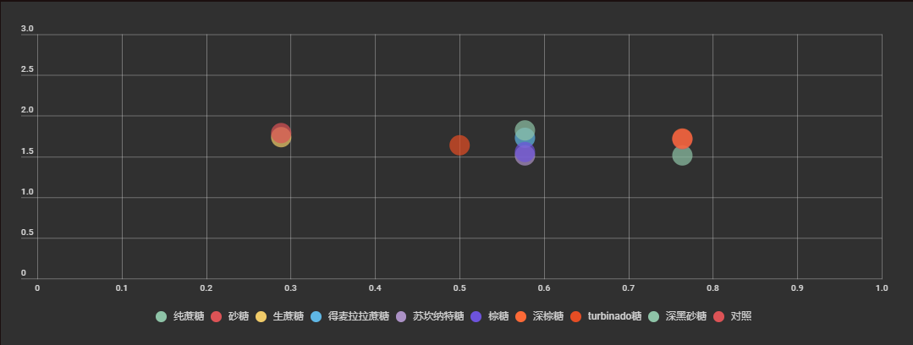Click the 0.5 tick label on x-axis

pos(459,288)
